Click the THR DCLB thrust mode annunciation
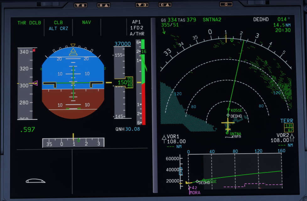This screenshot has width=307, height=201. click(x=29, y=23)
